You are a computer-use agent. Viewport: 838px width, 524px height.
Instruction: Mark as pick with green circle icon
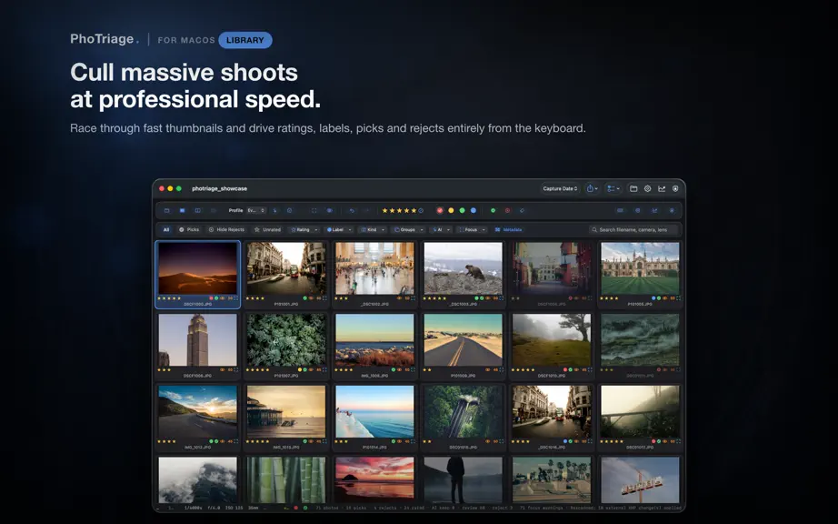(493, 211)
